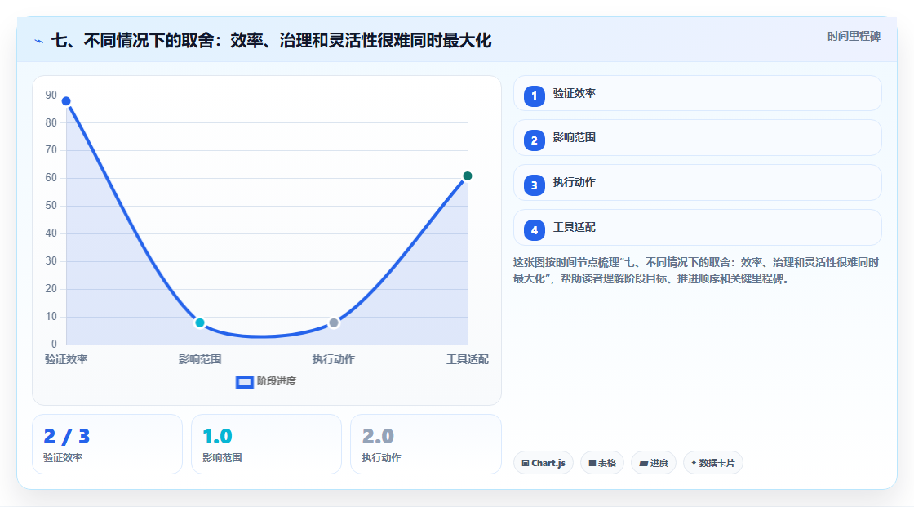
Task: Click y-axis value 50
Action: [51, 206]
